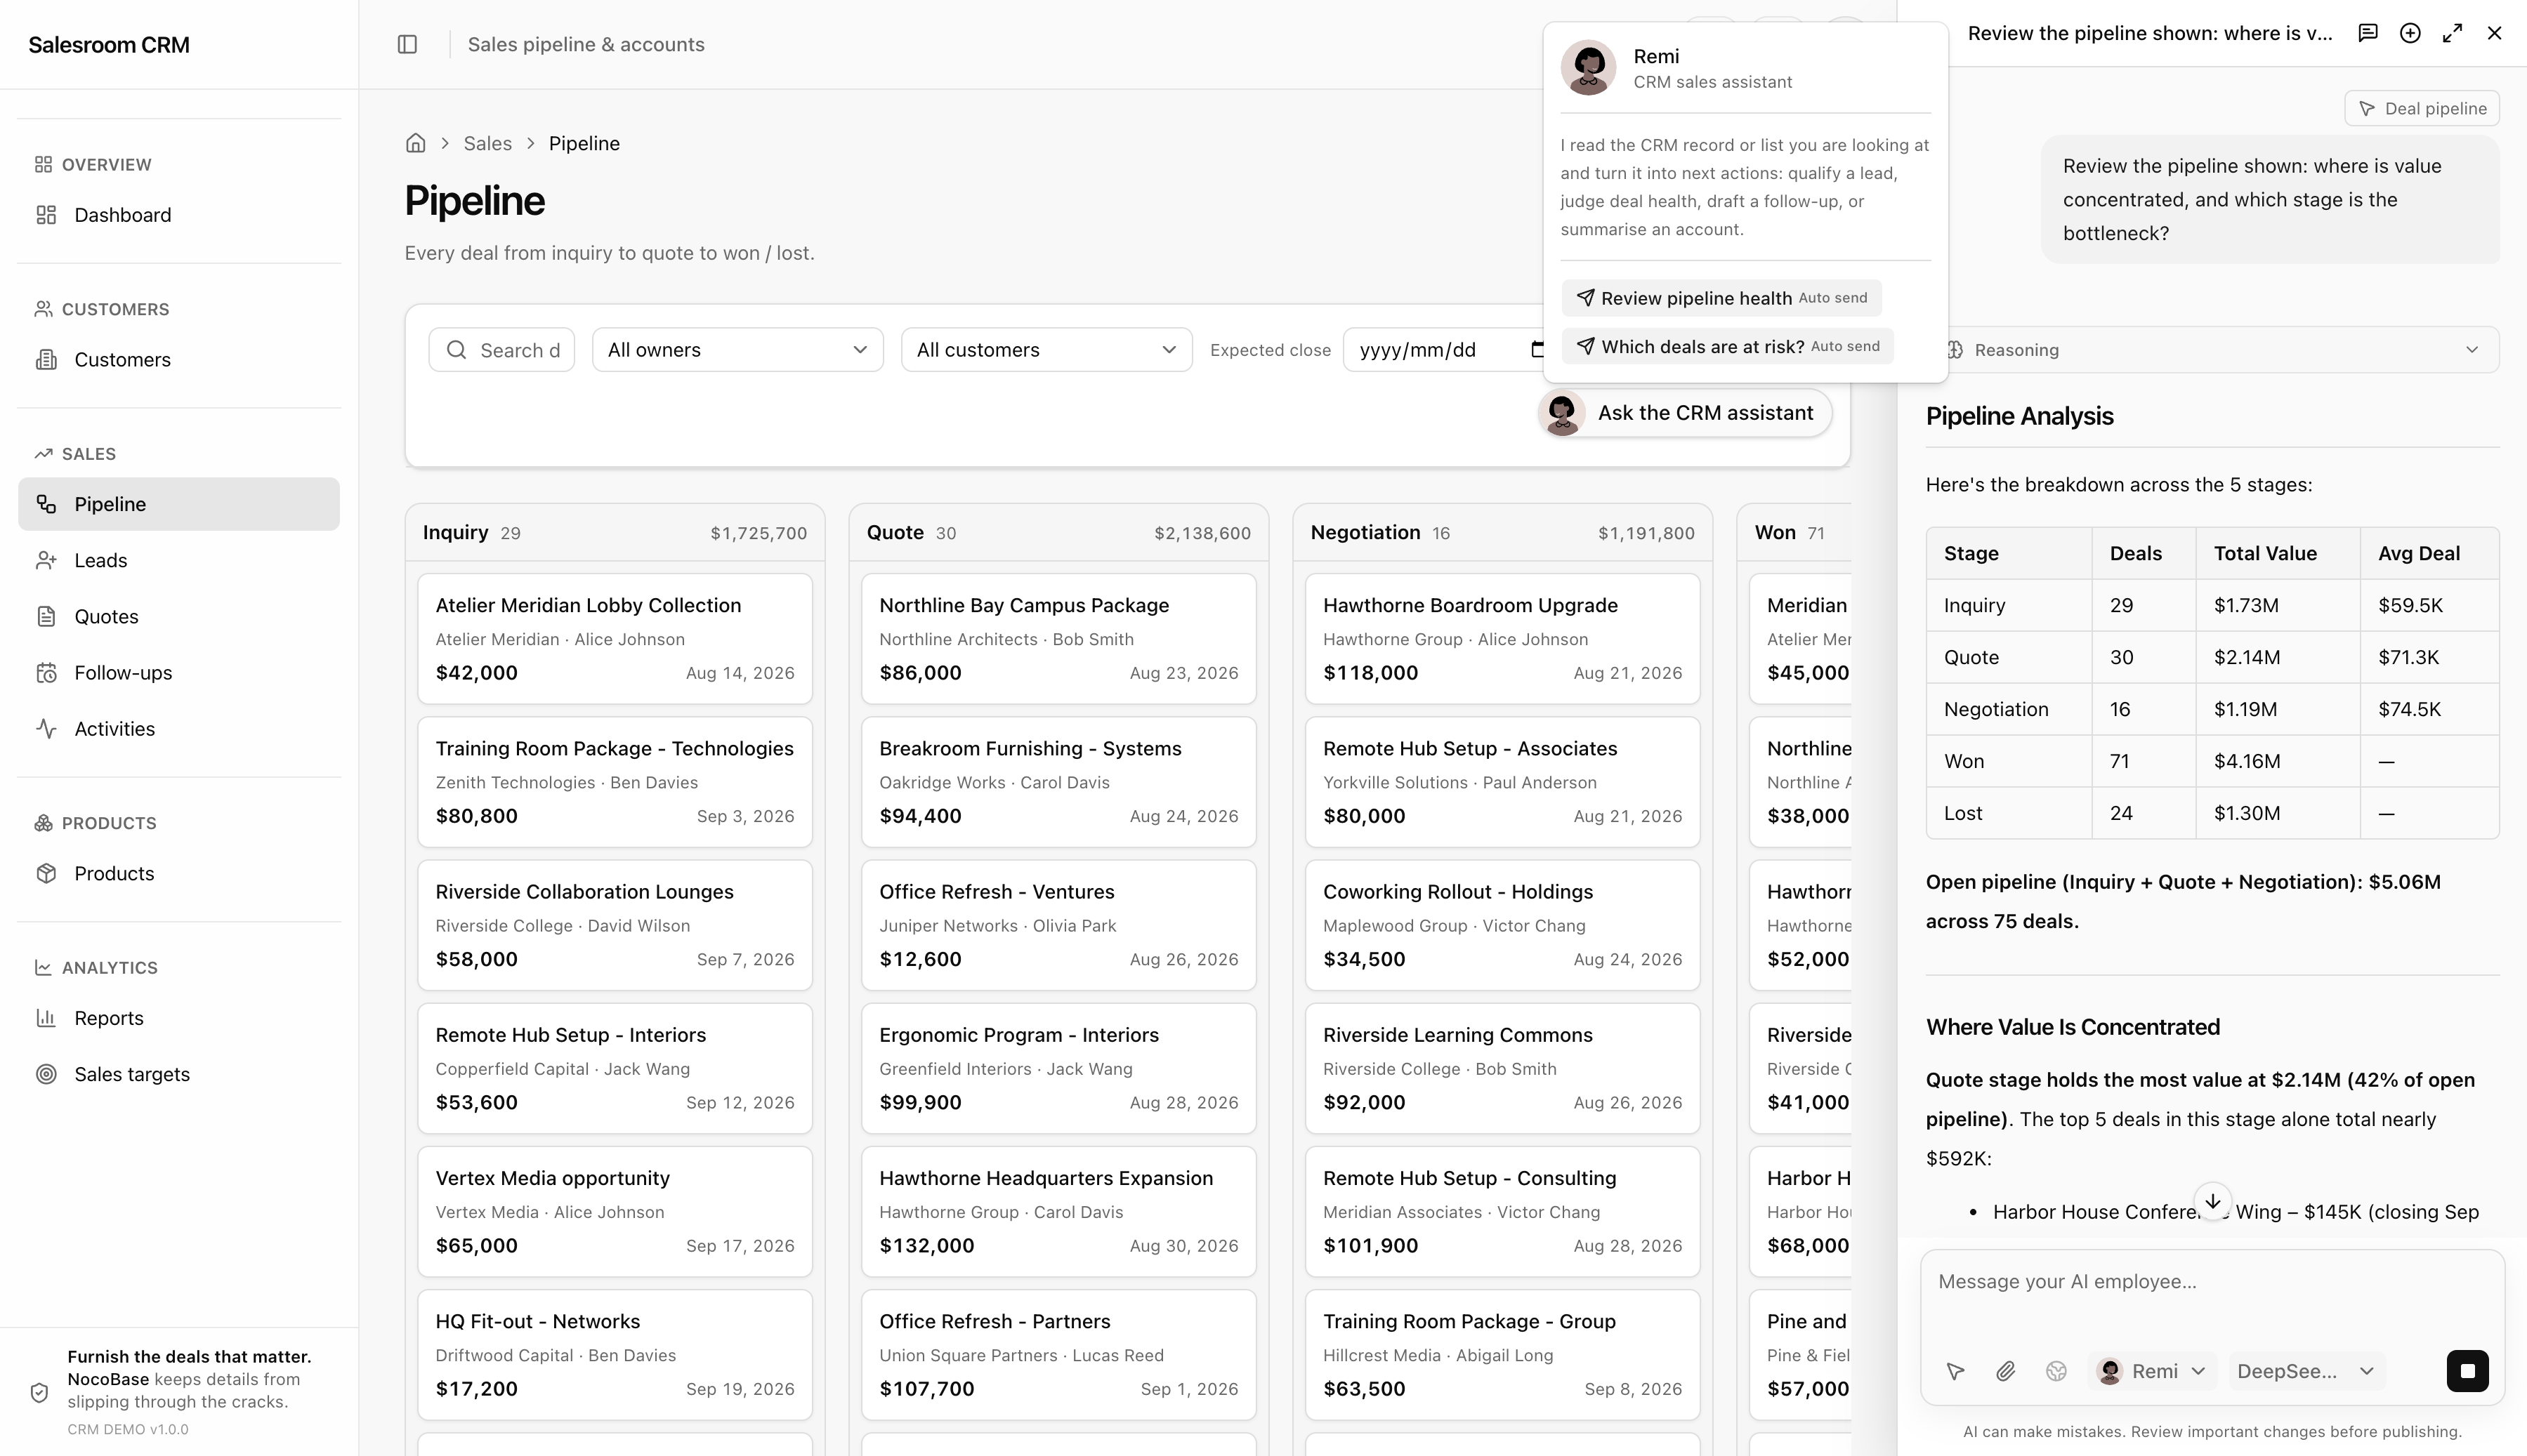Viewport: 2527px width, 1456px height.
Task: Open the Hawthorne Headquarters Expansion deal
Action: pyautogui.click(x=1058, y=1211)
